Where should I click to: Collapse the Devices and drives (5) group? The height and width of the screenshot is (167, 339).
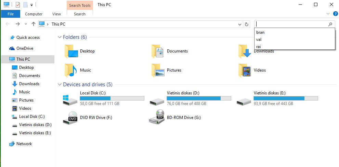coord(60,85)
